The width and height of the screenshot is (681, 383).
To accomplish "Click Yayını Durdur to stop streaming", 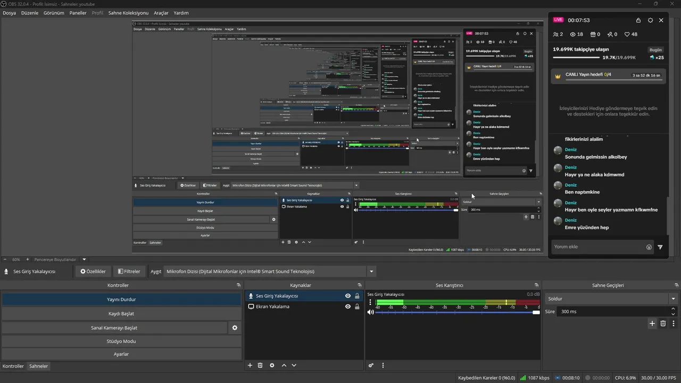I will [121, 299].
